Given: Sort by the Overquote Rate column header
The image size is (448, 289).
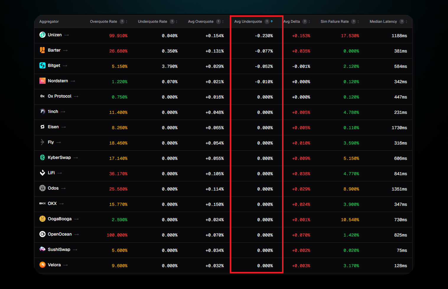Looking at the screenshot, I should point(104,22).
